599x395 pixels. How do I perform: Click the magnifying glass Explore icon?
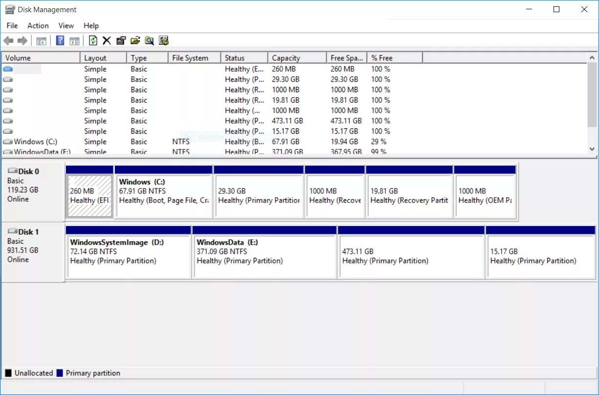149,41
